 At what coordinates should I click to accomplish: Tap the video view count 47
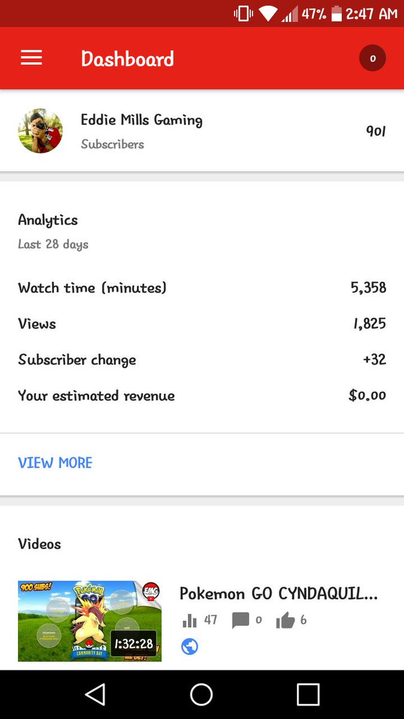coord(210,620)
